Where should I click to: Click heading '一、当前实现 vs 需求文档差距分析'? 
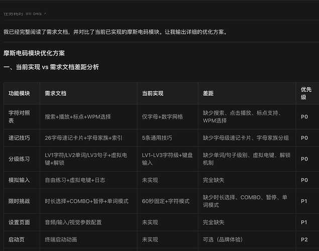pos(51,67)
